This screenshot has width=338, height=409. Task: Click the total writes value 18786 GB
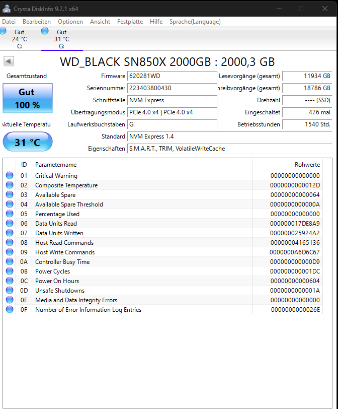pyautogui.click(x=307, y=88)
